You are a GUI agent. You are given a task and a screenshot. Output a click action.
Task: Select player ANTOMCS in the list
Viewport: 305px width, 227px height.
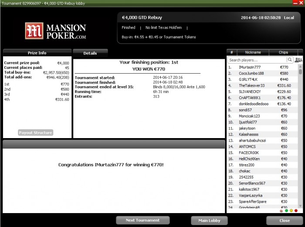(x=263, y=147)
